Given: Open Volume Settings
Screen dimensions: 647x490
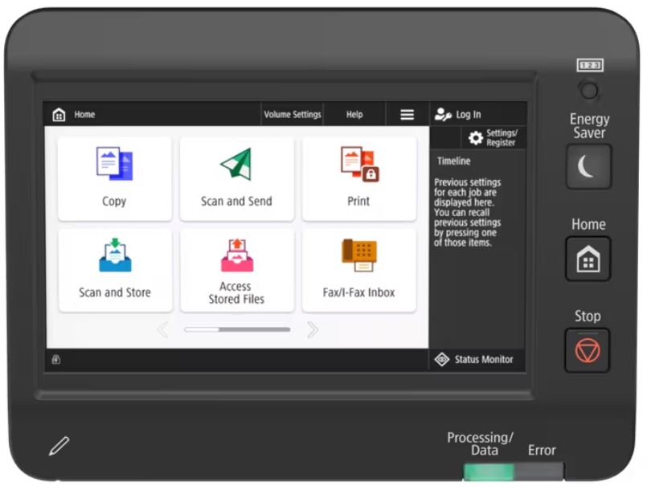Looking at the screenshot, I should click(x=293, y=115).
